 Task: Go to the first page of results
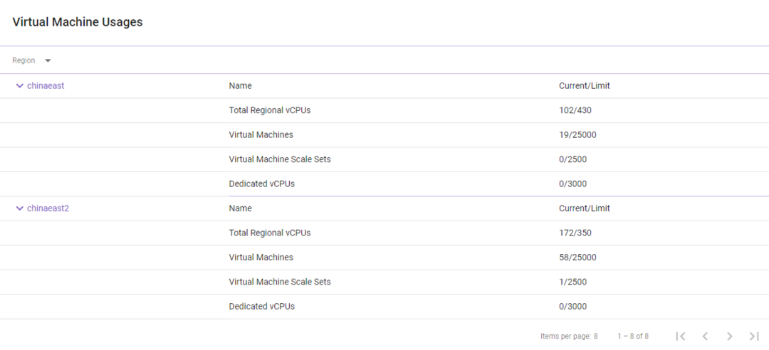pyautogui.click(x=681, y=336)
